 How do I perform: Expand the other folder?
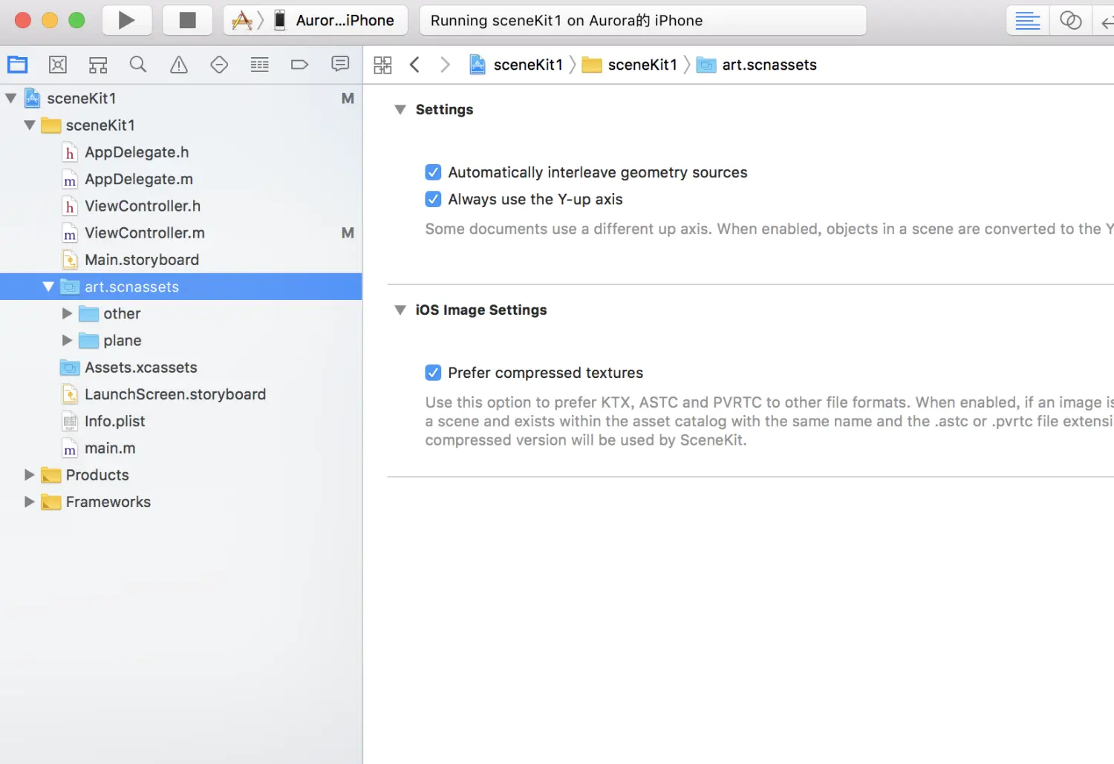click(x=67, y=313)
